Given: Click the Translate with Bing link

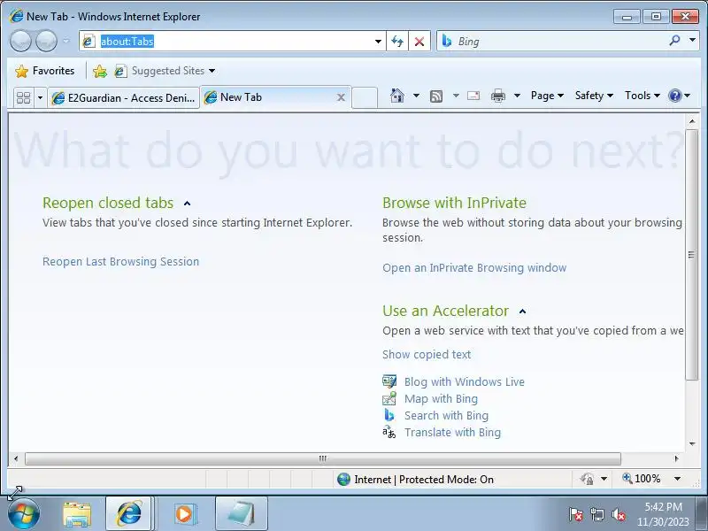Looking at the screenshot, I should [452, 433].
